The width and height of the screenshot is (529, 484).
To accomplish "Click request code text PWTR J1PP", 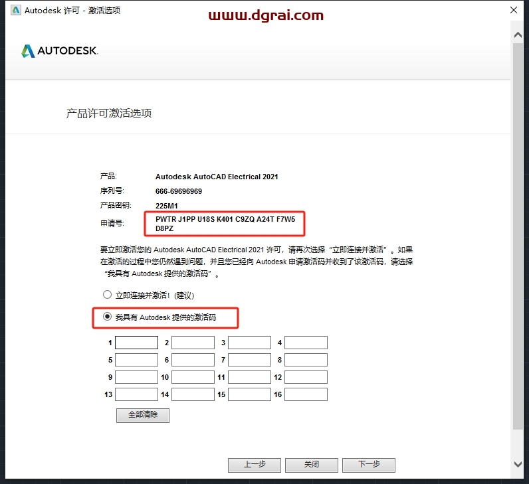I will coord(175,219).
